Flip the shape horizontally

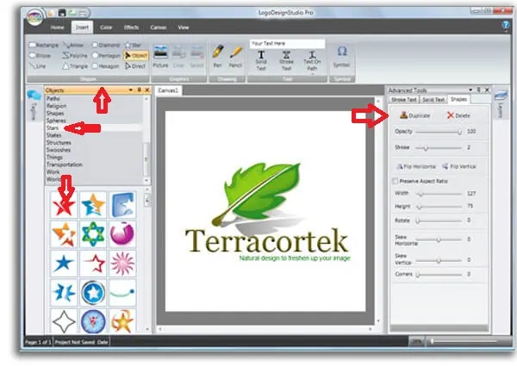click(417, 166)
